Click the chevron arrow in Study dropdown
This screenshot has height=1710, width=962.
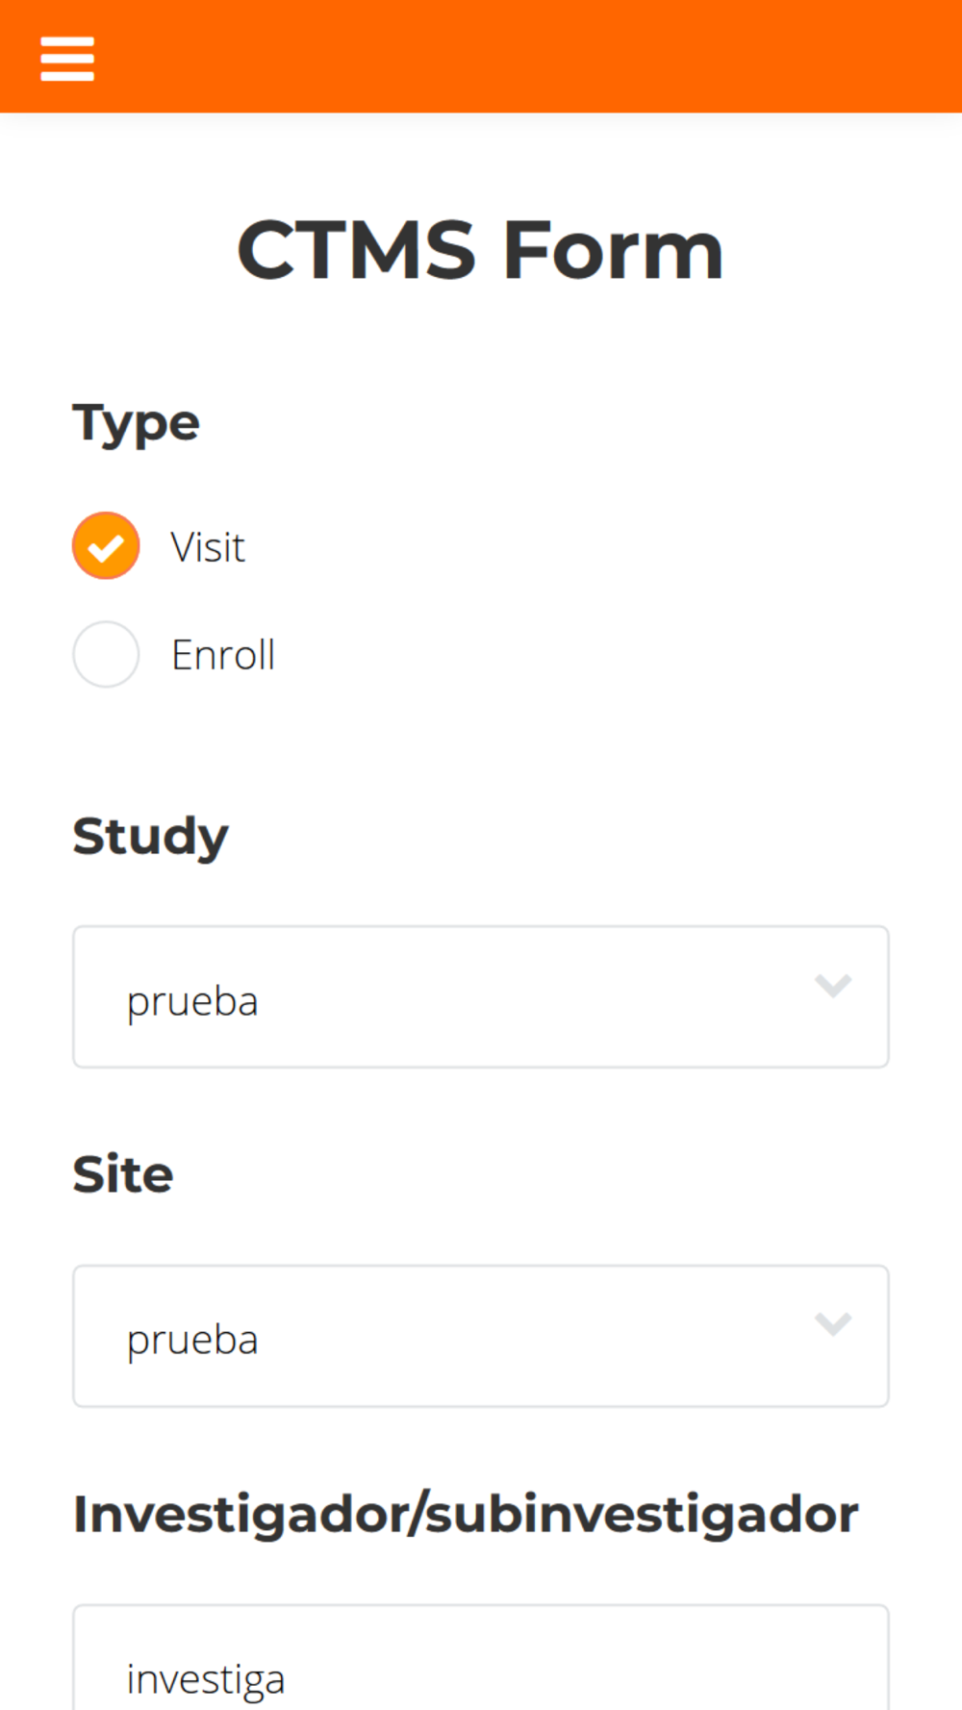(x=833, y=986)
